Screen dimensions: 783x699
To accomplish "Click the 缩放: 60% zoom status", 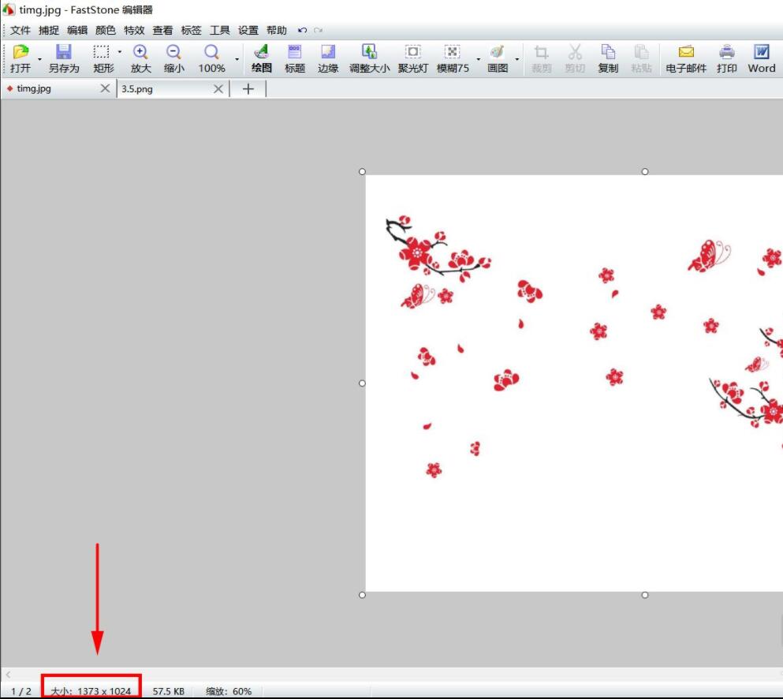I will click(x=229, y=692).
